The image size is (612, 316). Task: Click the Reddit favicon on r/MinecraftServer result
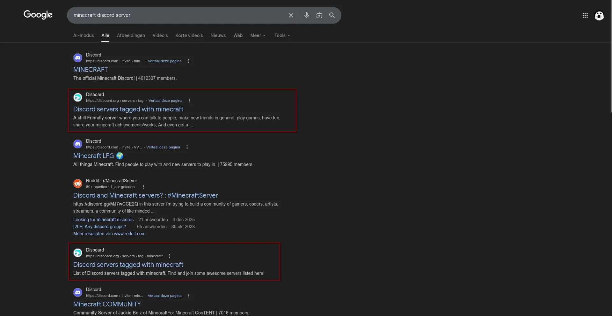(77, 184)
